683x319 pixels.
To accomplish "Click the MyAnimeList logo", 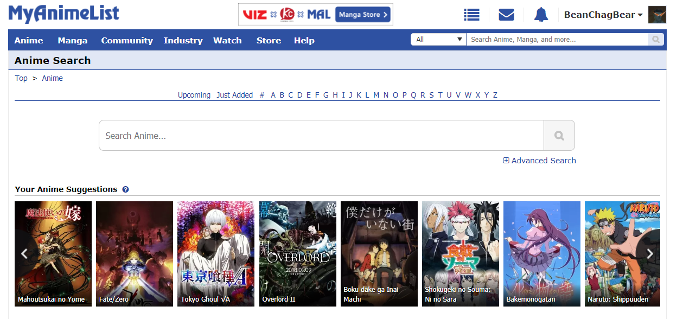I will 64,14.
